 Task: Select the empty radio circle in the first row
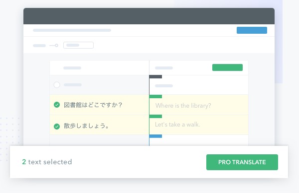pyautogui.click(x=57, y=85)
